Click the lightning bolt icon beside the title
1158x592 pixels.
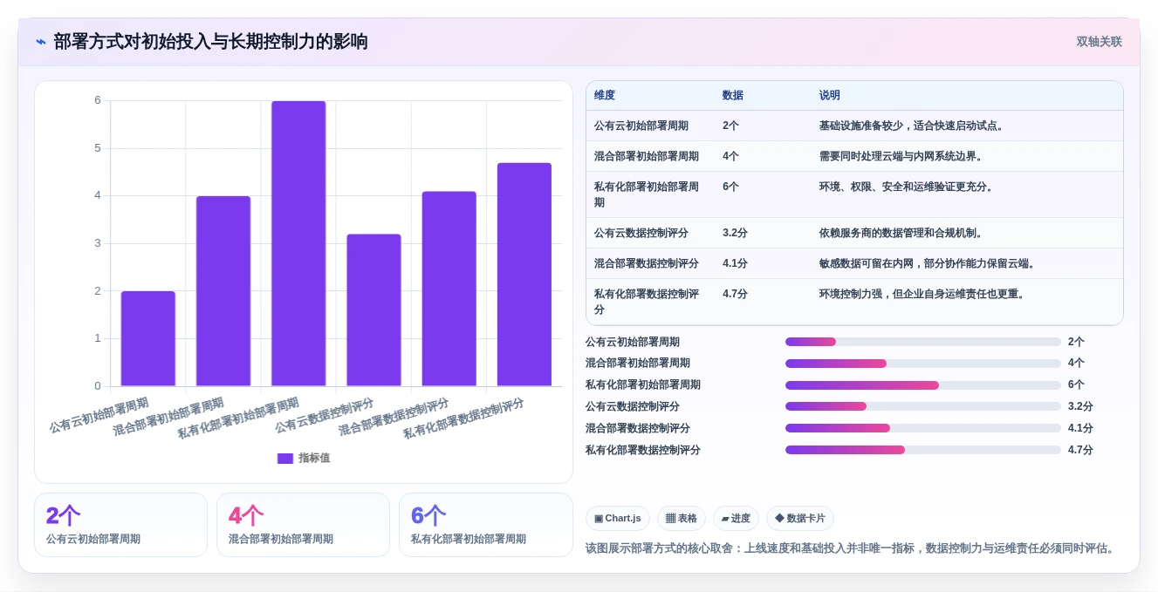click(40, 42)
